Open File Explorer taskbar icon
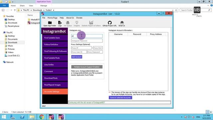Screen dimensions: 213x120 pyautogui.click(x=32, y=117)
